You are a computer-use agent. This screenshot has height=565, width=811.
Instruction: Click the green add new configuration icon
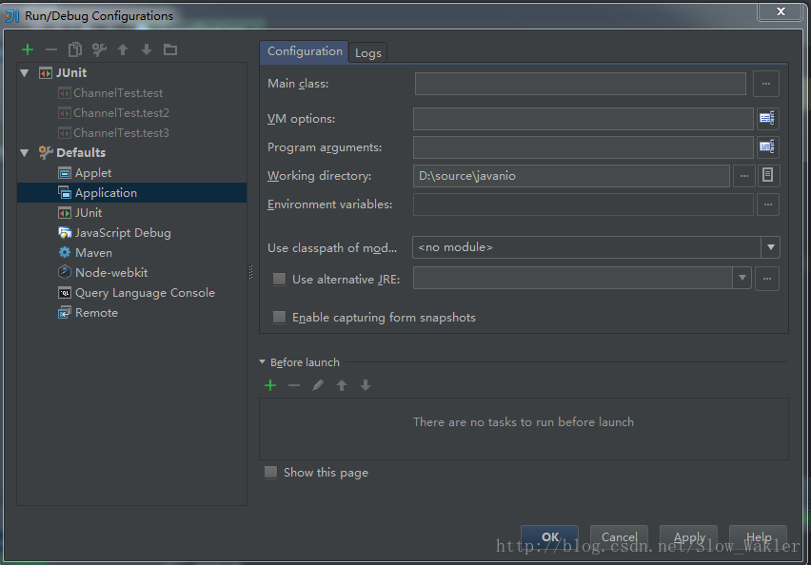(28, 49)
